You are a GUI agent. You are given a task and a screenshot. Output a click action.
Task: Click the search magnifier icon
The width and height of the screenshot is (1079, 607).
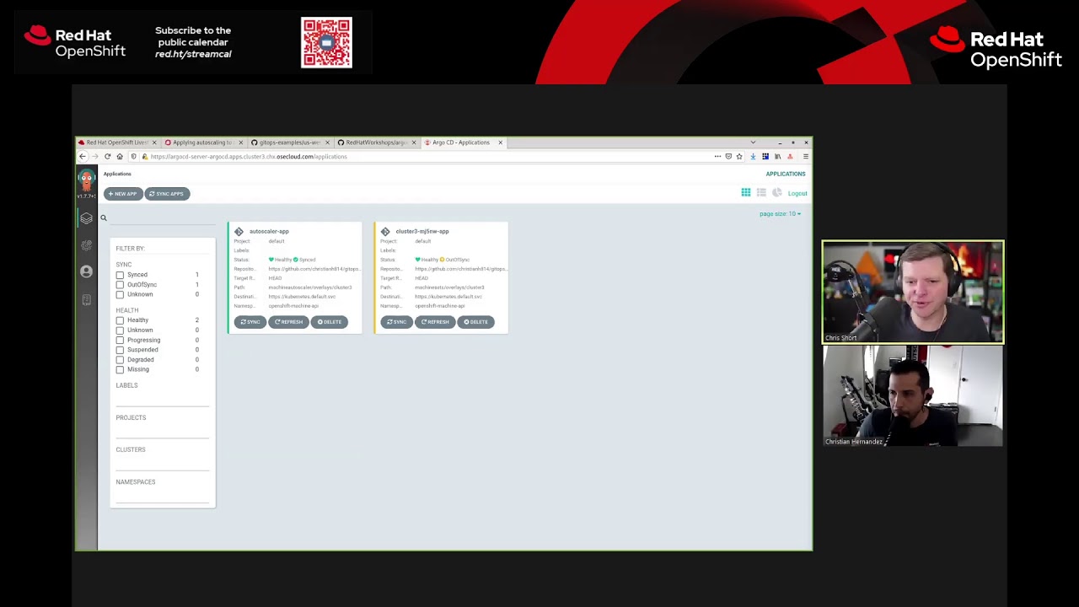[104, 218]
